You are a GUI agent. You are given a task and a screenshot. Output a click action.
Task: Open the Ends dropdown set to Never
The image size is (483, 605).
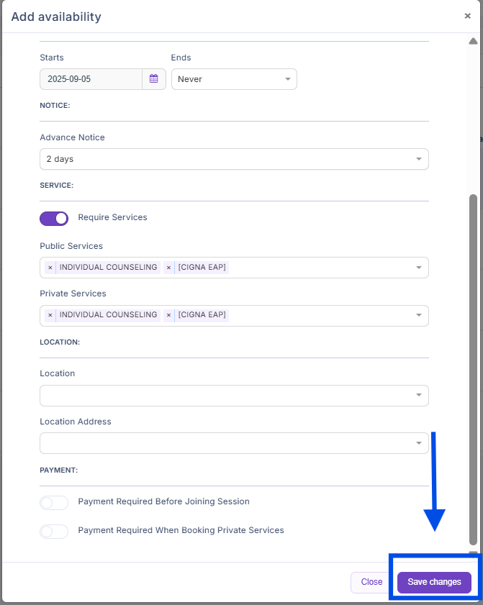234,79
